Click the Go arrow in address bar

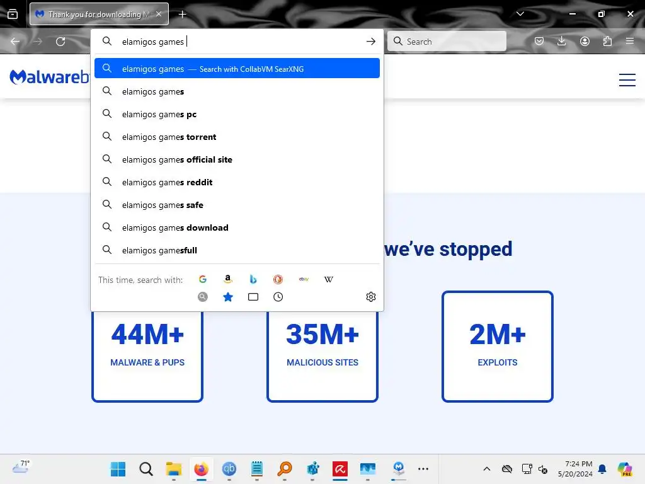click(x=370, y=41)
